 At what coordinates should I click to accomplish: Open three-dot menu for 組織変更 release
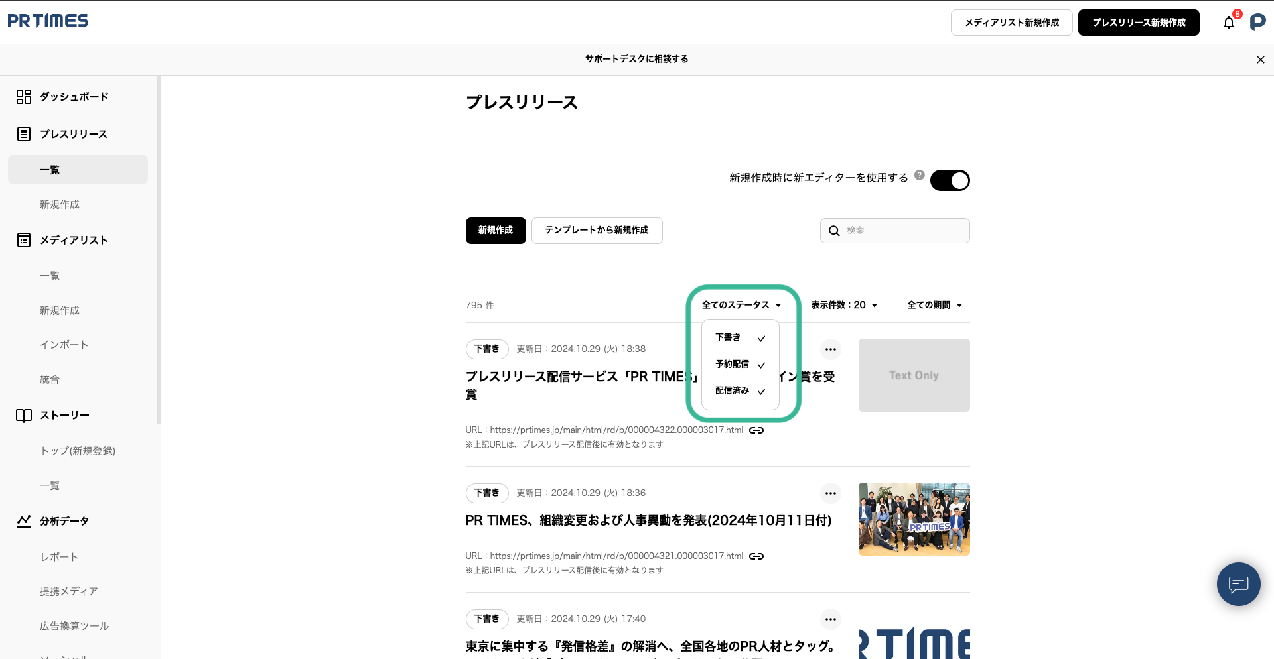830,493
